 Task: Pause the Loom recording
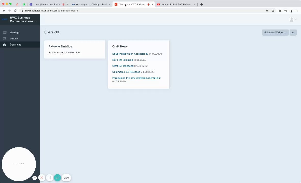pos(49,178)
